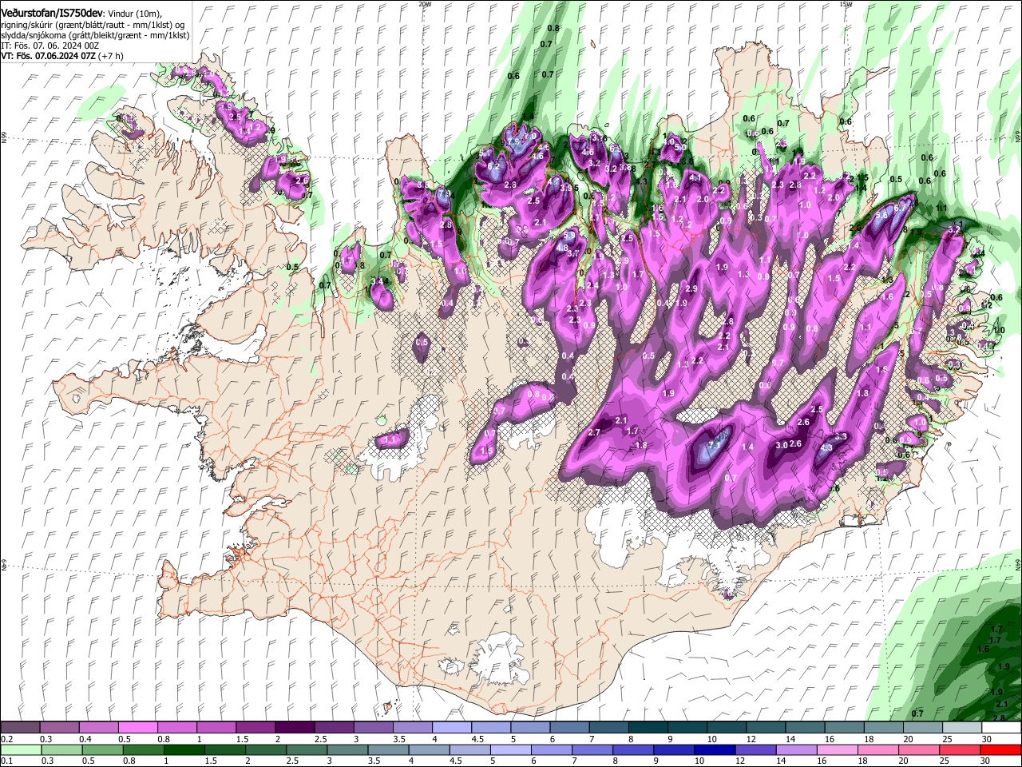Click the 'VT: Fös. 07.06.2024 07Z (+7 h)' line
1022x767 pixels.
pos(62,56)
